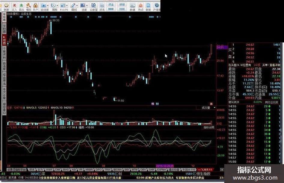The width and height of the screenshot is (284, 183).
Task: Click the 卖出 (sell) toolbar icon
Action: 21,7
